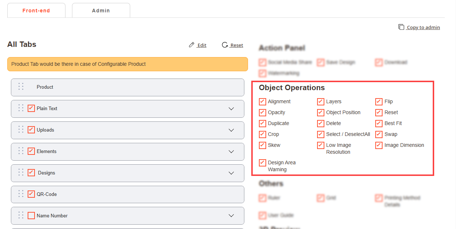Disable the Low Image Resolution option
This screenshot has height=229, width=456.
(320, 145)
